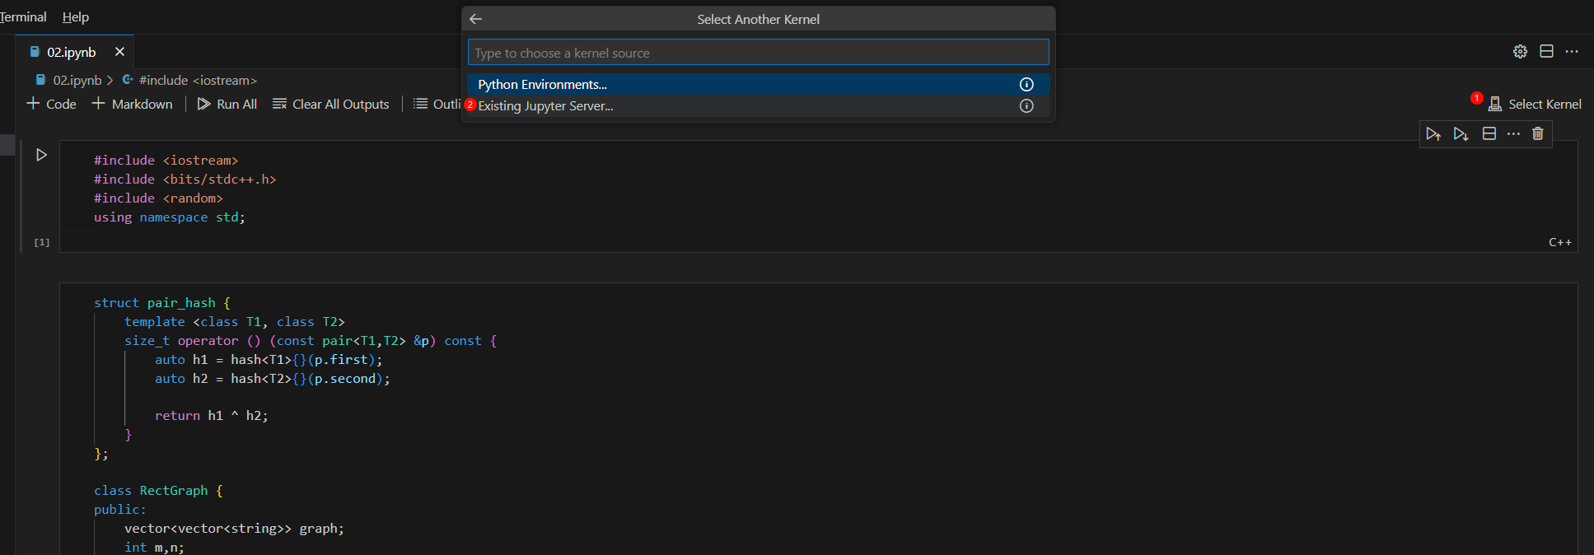Split cell icon in cell toolbar

[x=1489, y=133]
